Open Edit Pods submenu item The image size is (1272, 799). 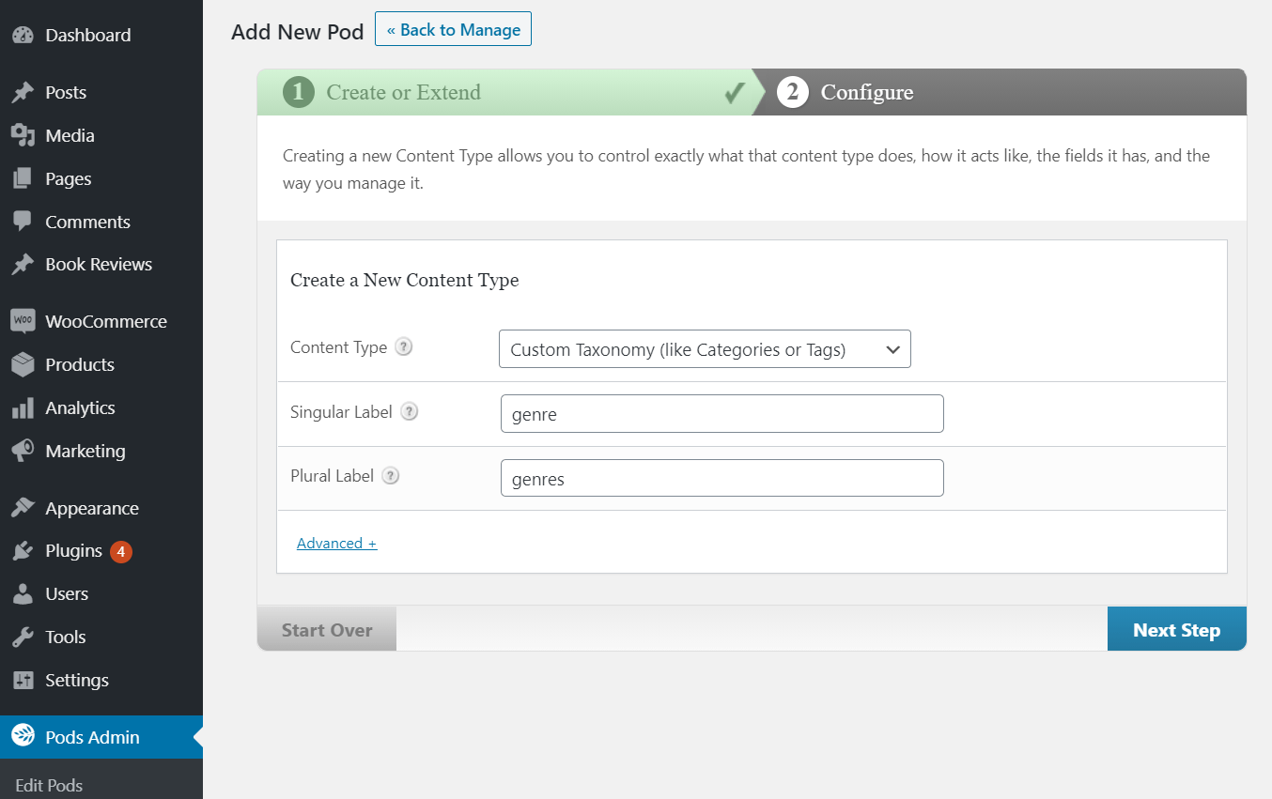coord(49,786)
